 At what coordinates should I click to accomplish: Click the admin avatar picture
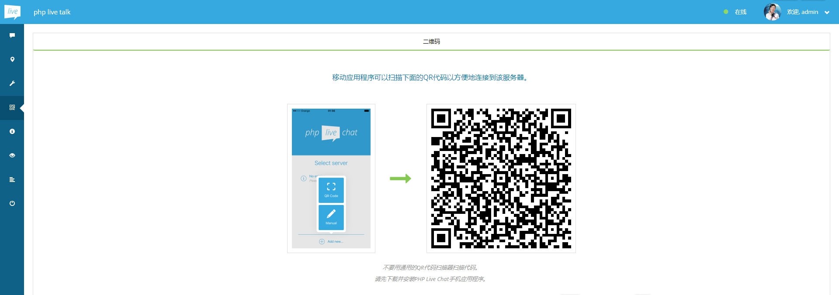coord(772,12)
